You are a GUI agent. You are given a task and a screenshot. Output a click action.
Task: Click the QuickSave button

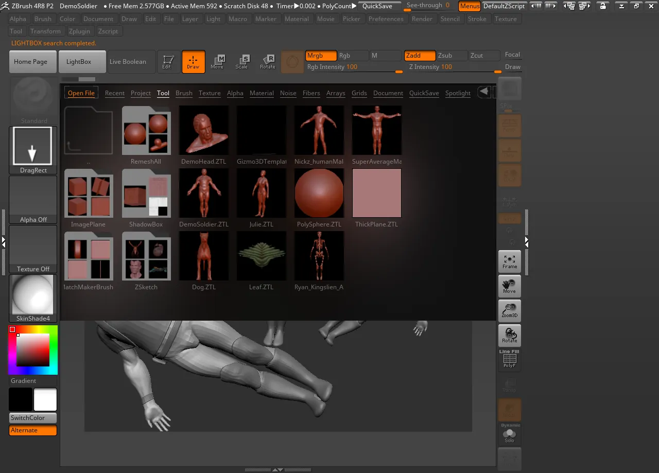(380, 6)
